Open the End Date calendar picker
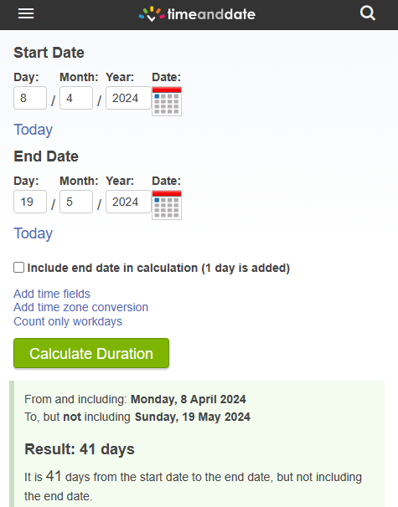 click(x=167, y=205)
